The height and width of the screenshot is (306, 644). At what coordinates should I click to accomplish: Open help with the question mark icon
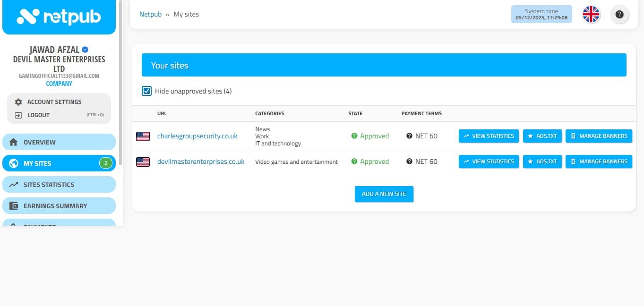click(619, 14)
